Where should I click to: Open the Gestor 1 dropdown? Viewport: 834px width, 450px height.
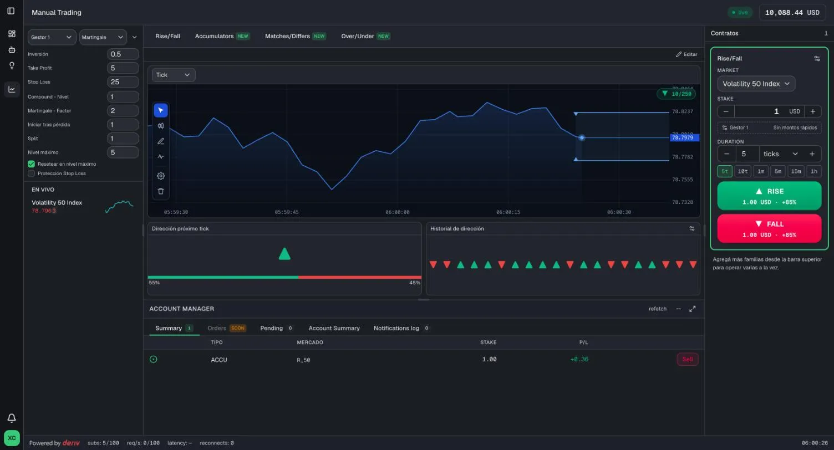52,37
